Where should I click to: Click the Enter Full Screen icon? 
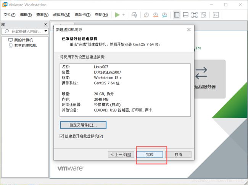pyautogui.click(x=194, y=15)
